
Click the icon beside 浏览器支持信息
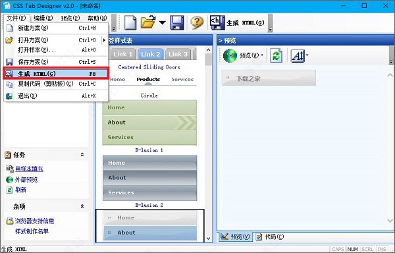coord(9,221)
